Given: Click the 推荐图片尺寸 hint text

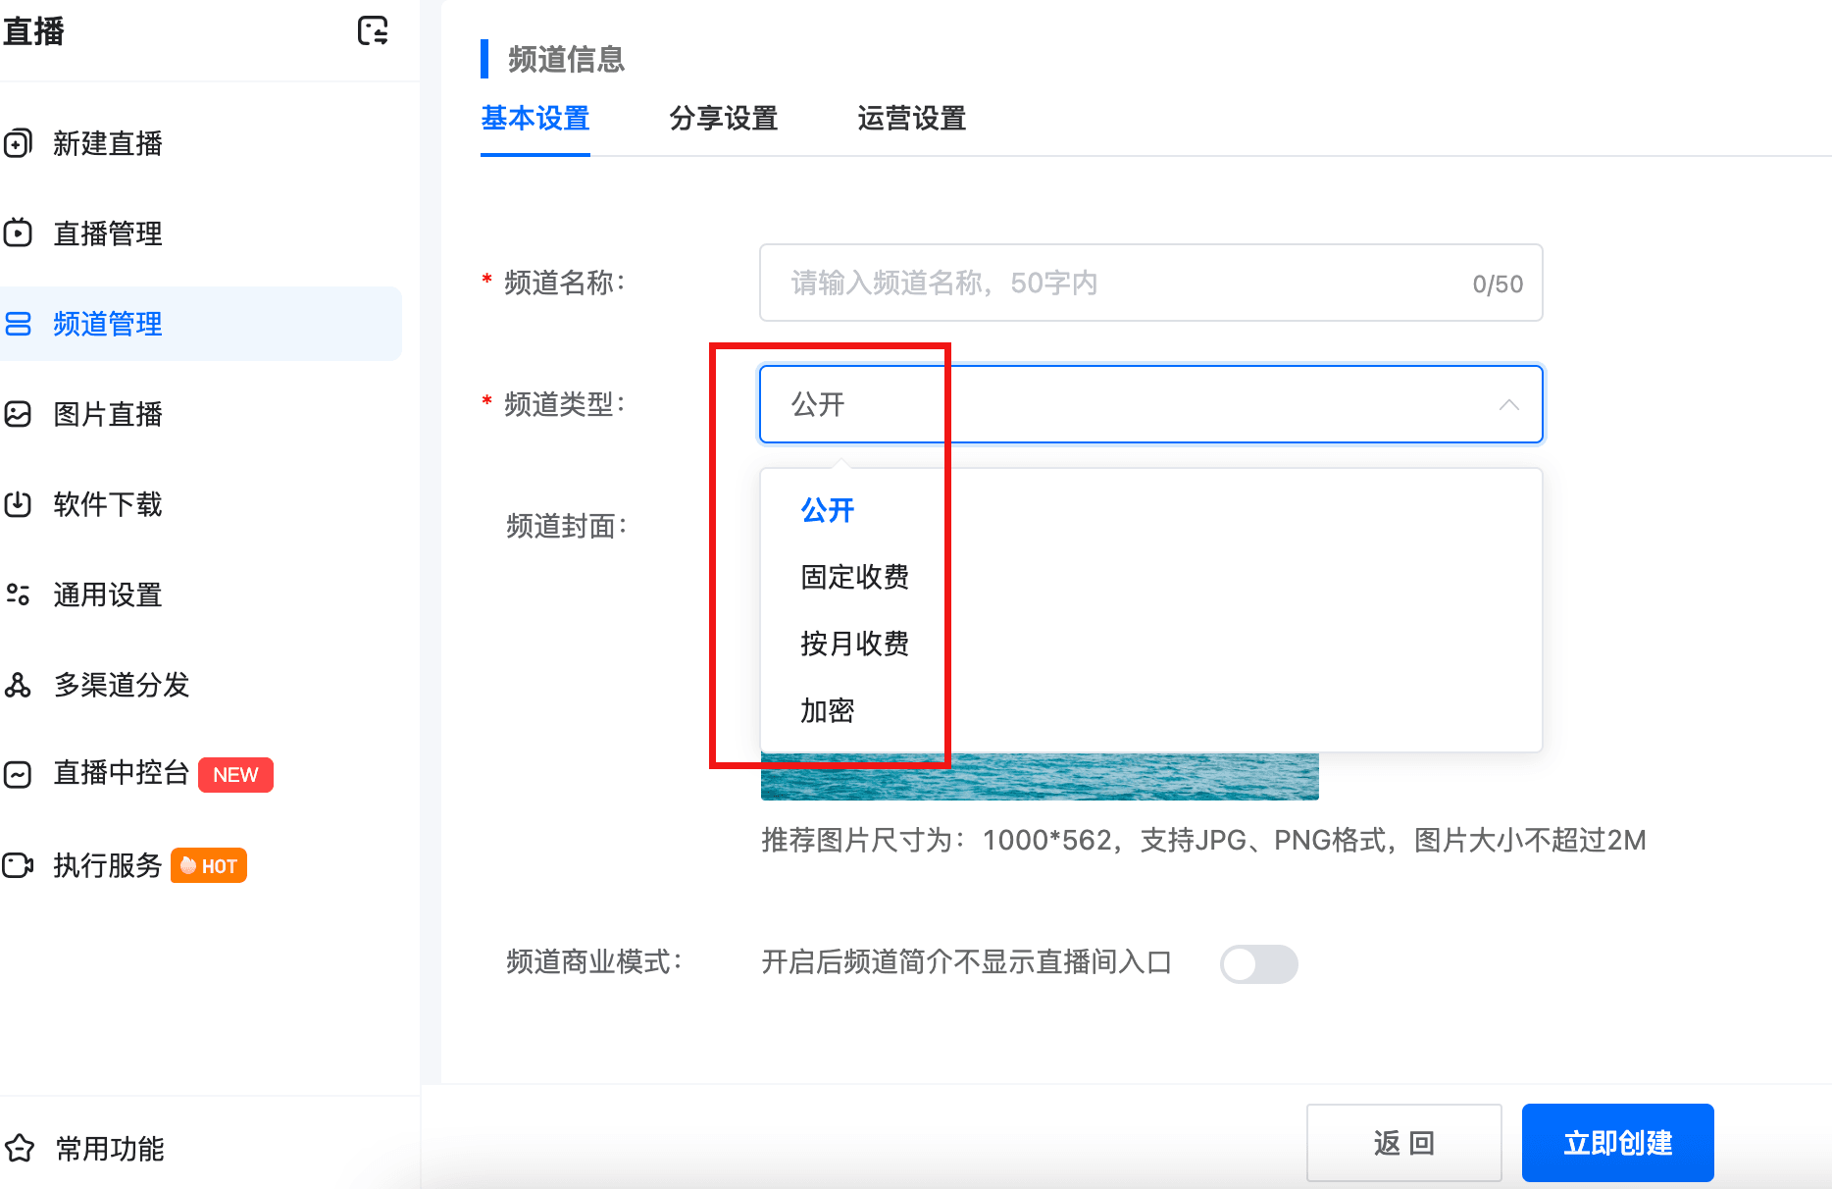Looking at the screenshot, I should click(x=1203, y=840).
